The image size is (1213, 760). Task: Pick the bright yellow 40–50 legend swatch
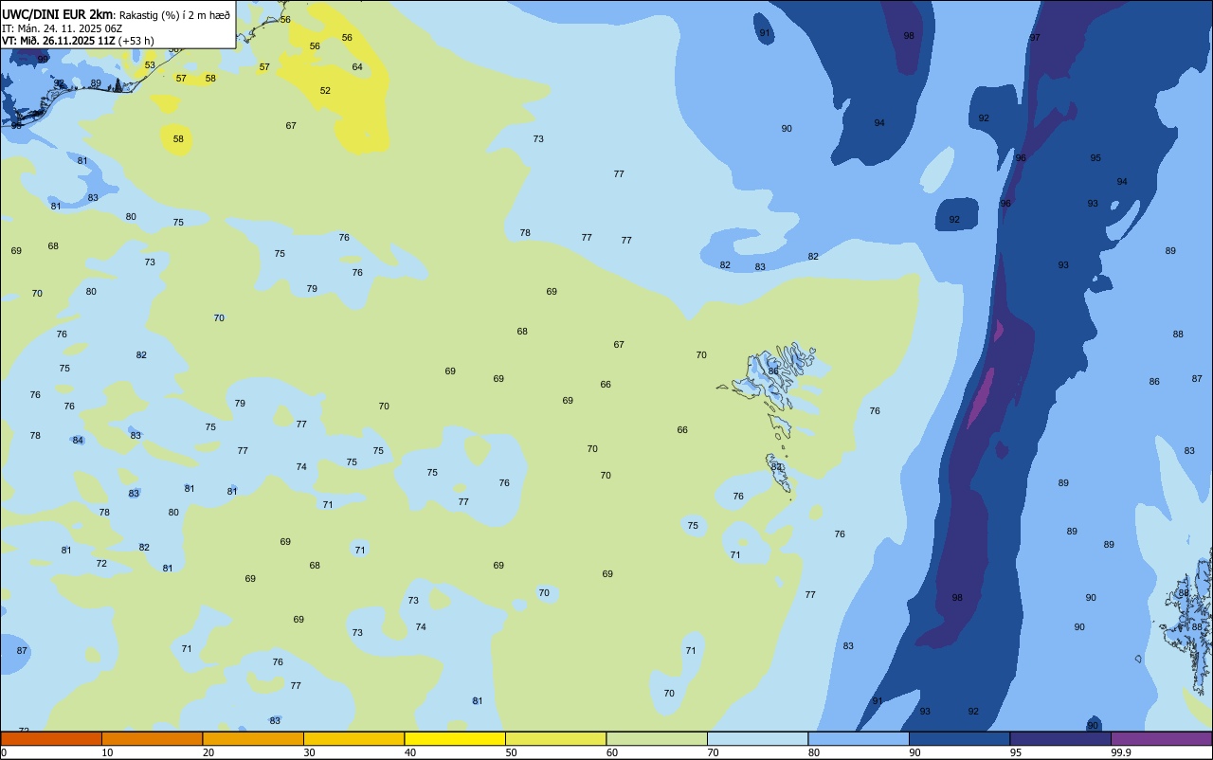click(x=455, y=738)
